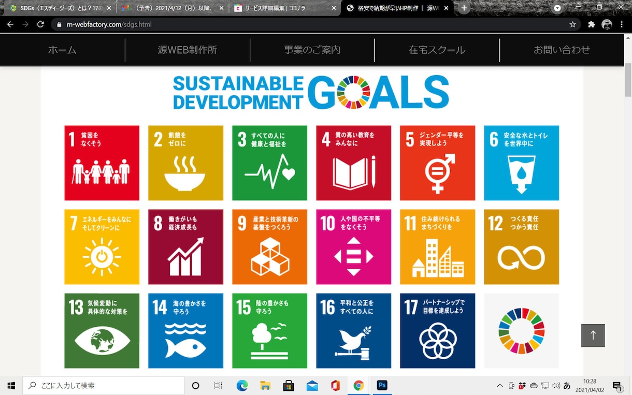Open the Chrome extensions puzzle icon
Viewport: 632px width, 395px height.
pyautogui.click(x=592, y=24)
